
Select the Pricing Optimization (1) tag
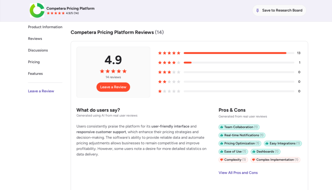point(240,143)
